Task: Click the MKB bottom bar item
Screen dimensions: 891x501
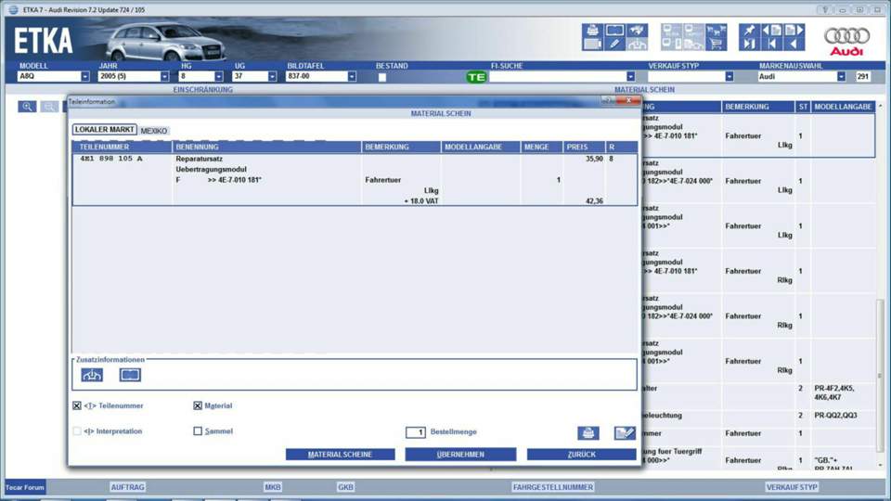Action: click(273, 487)
